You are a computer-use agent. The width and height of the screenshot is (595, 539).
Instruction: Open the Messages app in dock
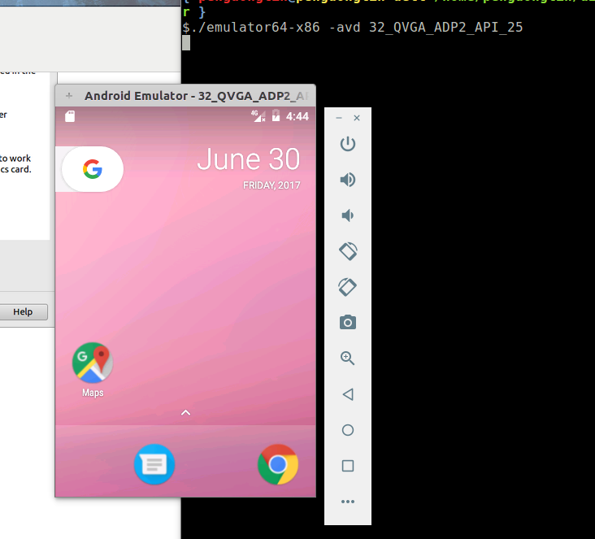tap(154, 464)
